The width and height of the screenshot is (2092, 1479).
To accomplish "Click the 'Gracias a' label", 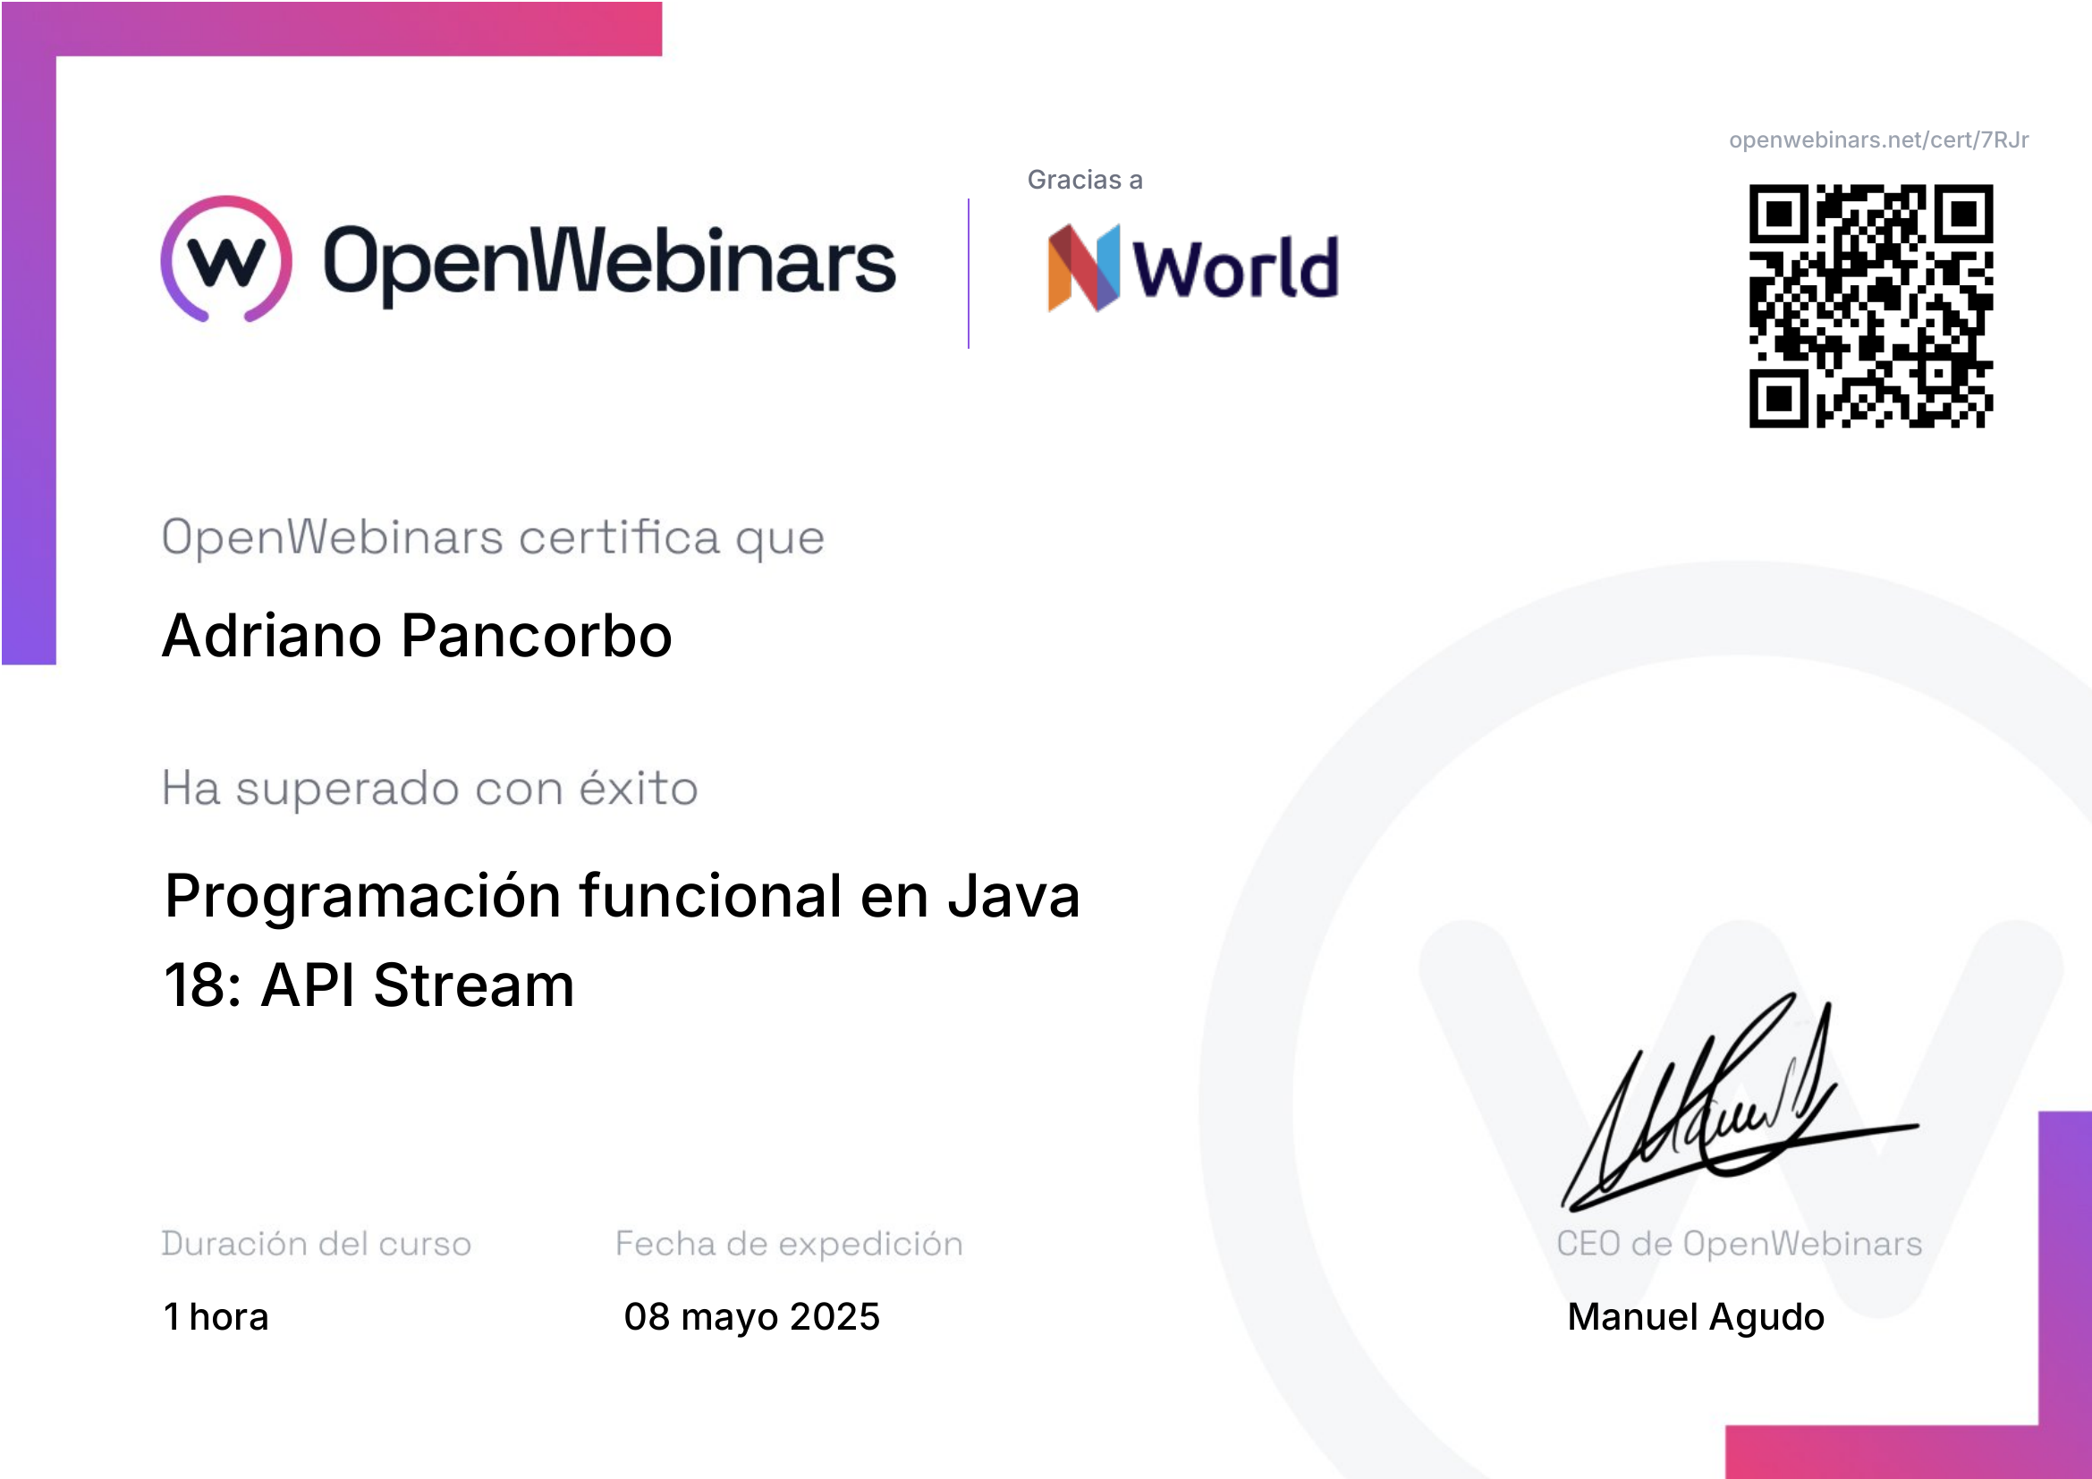I will tap(1084, 181).
